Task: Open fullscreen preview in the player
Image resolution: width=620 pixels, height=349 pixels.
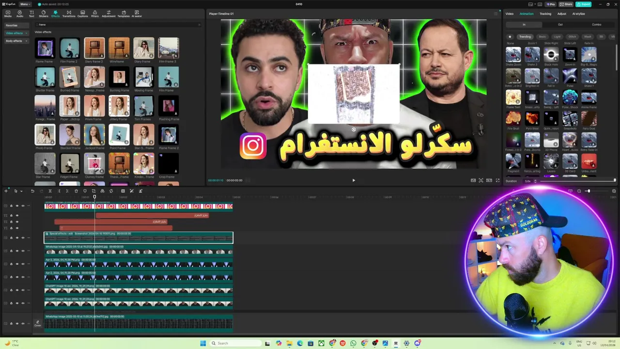Action: (x=497, y=180)
